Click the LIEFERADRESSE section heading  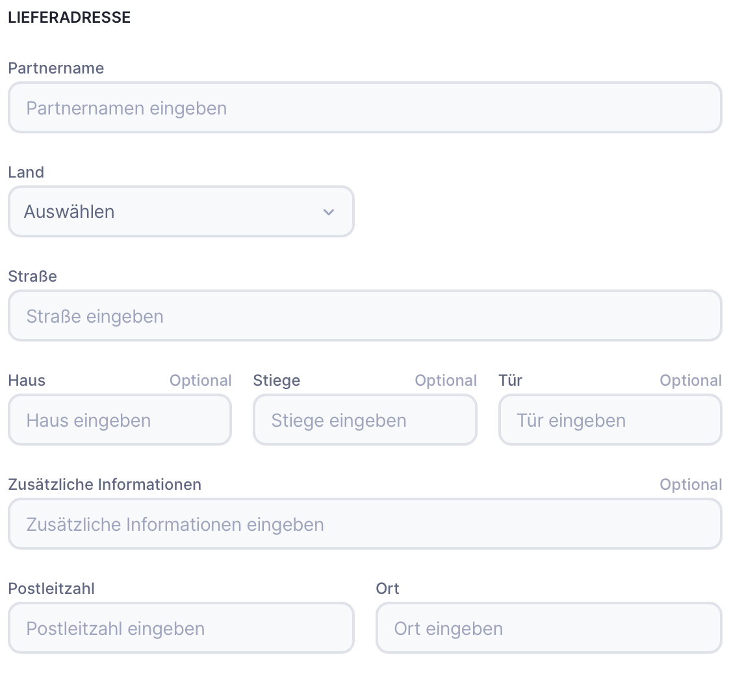pos(70,18)
